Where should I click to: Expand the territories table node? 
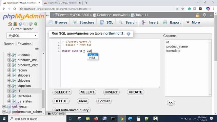9,96
